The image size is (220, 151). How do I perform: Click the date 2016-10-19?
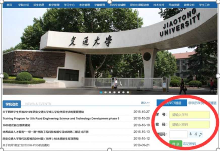(142, 125)
